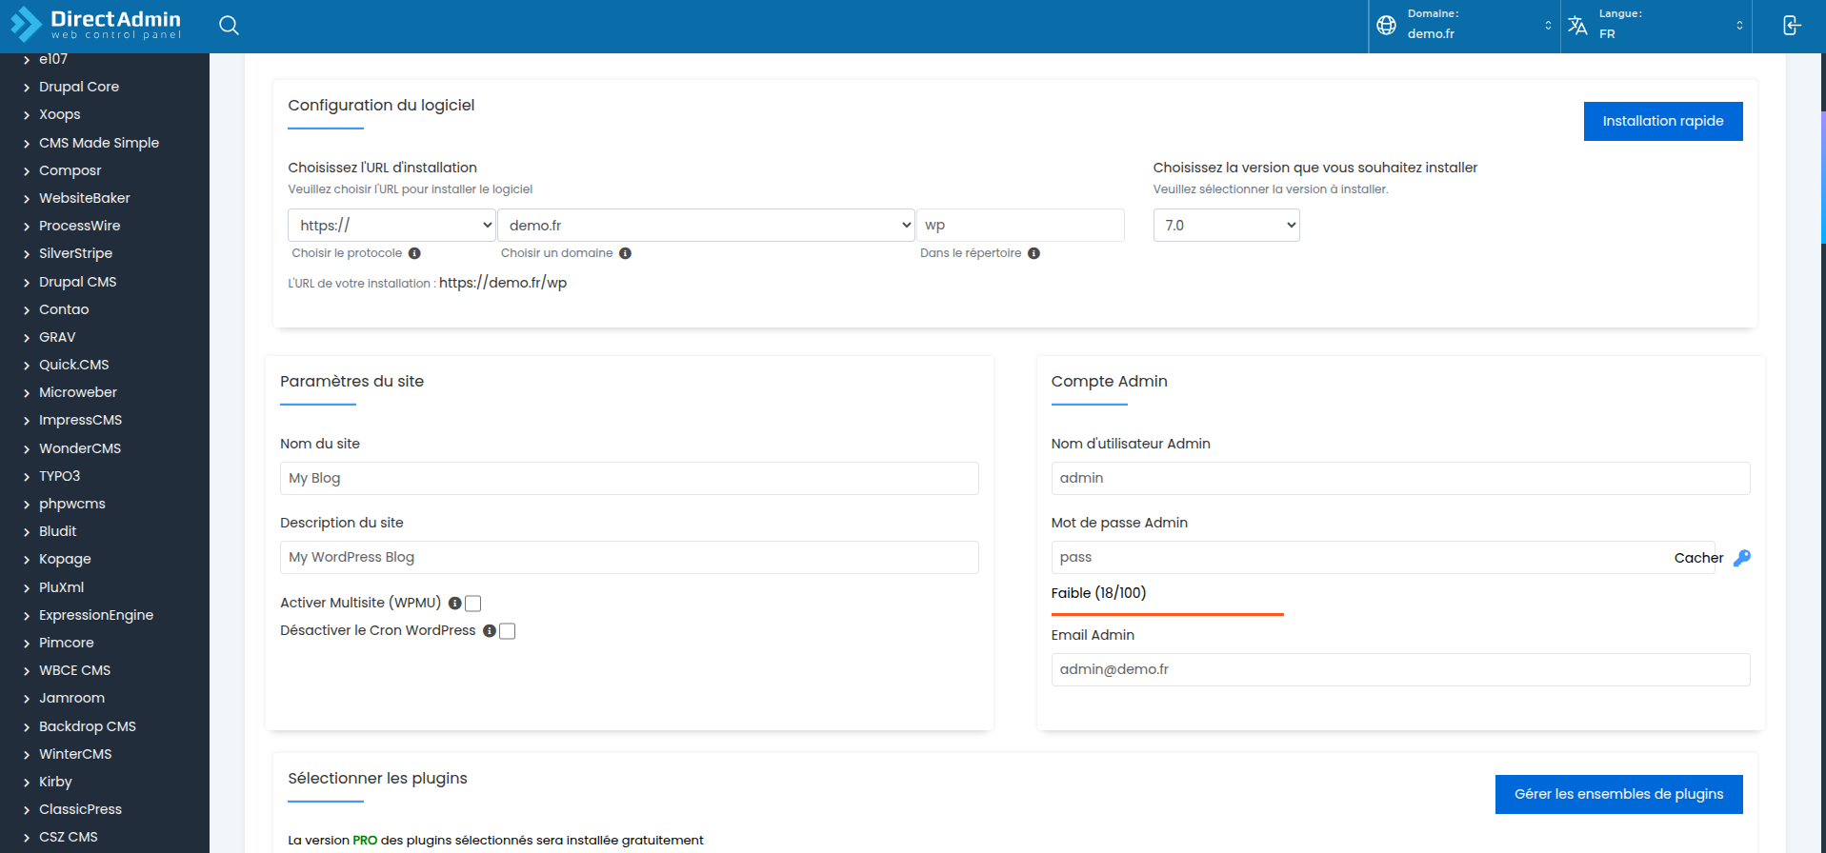Click the DirectAdmin logo
Screen dimensions: 1826x853
(95, 25)
